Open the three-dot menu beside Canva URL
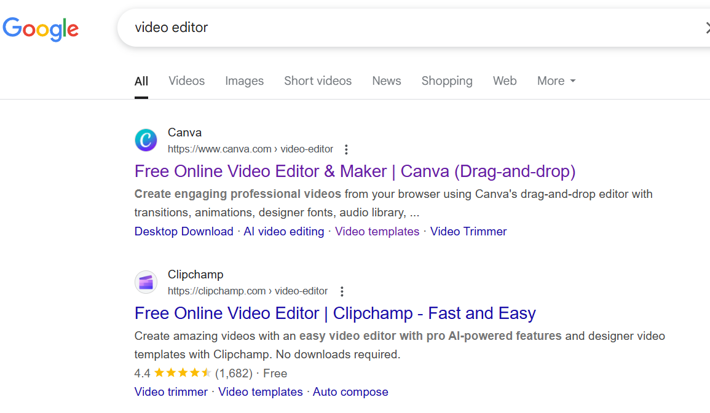Screen dimensions: 710x413 click(x=346, y=149)
